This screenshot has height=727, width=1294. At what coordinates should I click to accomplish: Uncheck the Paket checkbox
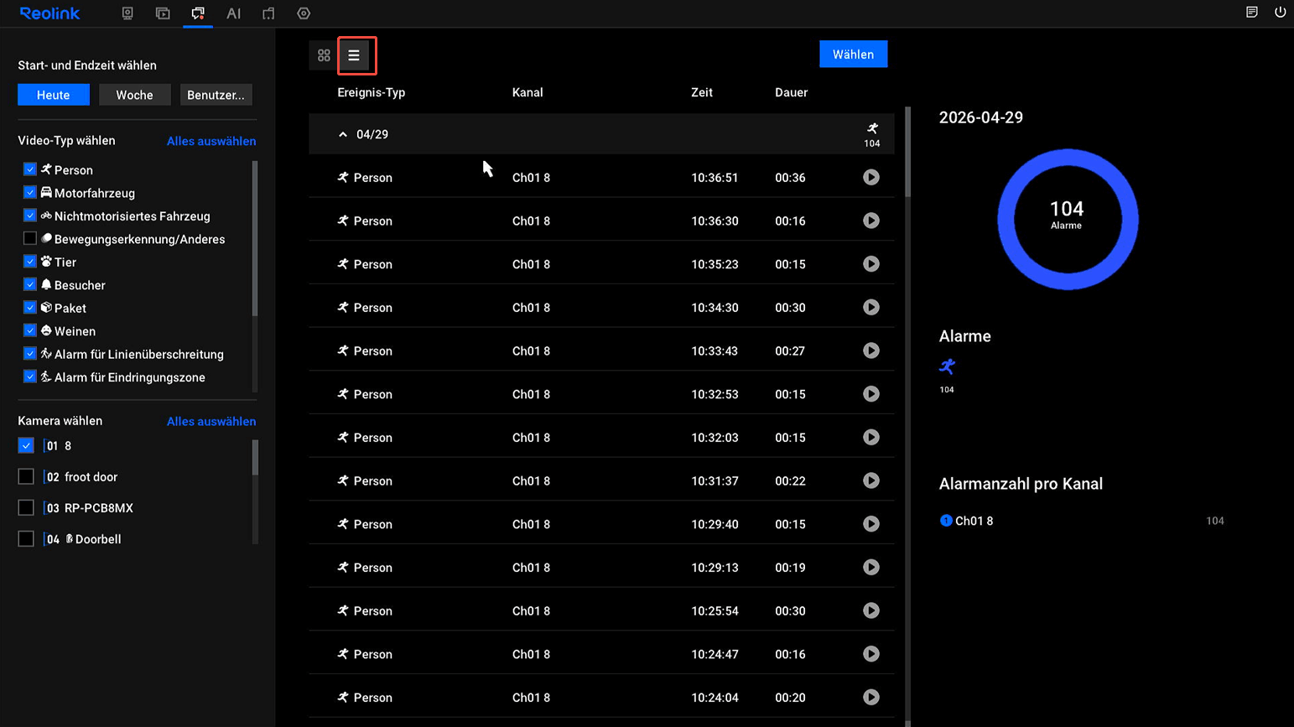30,308
